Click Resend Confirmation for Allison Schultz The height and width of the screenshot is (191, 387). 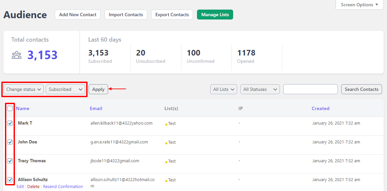(63, 187)
